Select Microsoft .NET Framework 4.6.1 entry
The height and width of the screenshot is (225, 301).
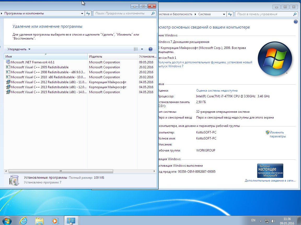pyautogui.click(x=33, y=62)
